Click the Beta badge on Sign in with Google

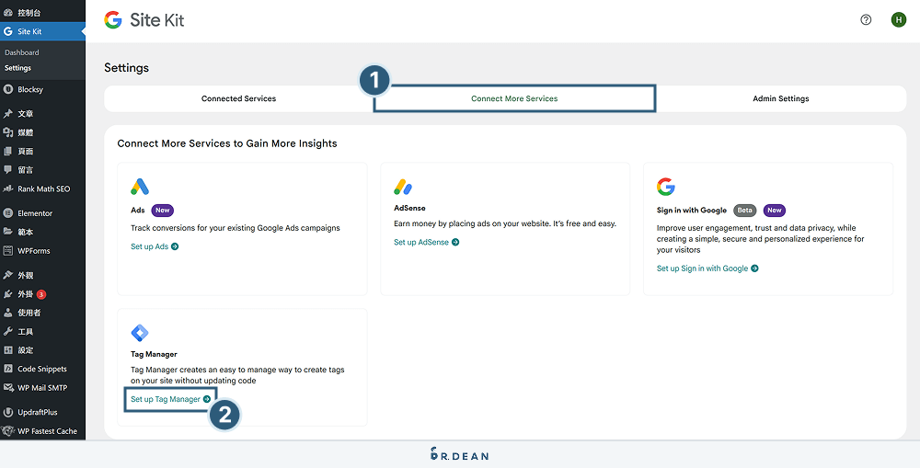click(744, 210)
